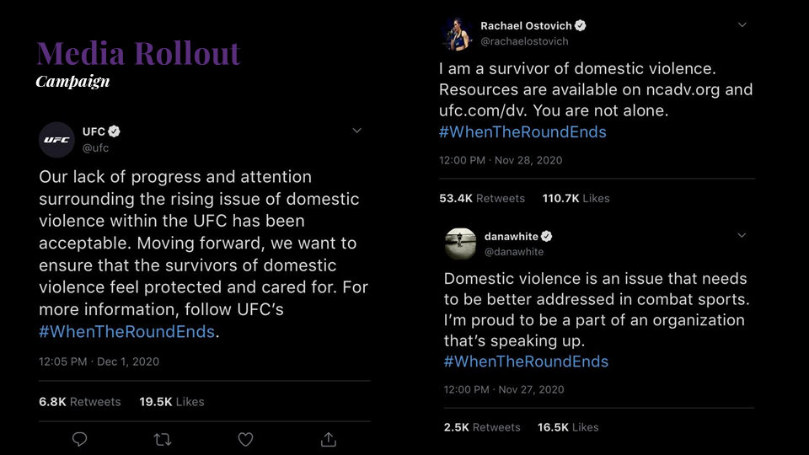Click the share icon under UFC tweet
Viewport: 809px width, 455px height.
(329, 439)
